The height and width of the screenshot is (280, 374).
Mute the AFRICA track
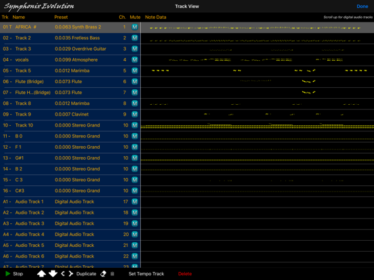pos(135,27)
